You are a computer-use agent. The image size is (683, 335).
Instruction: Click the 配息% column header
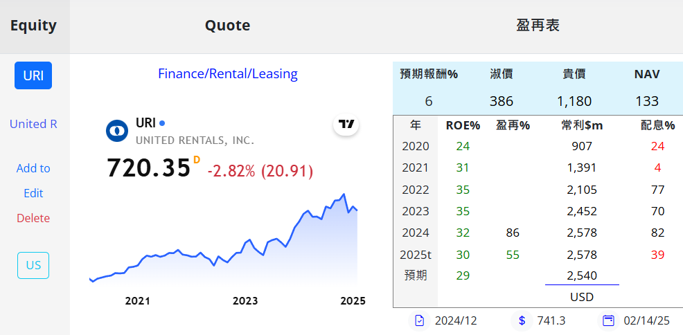(657, 126)
